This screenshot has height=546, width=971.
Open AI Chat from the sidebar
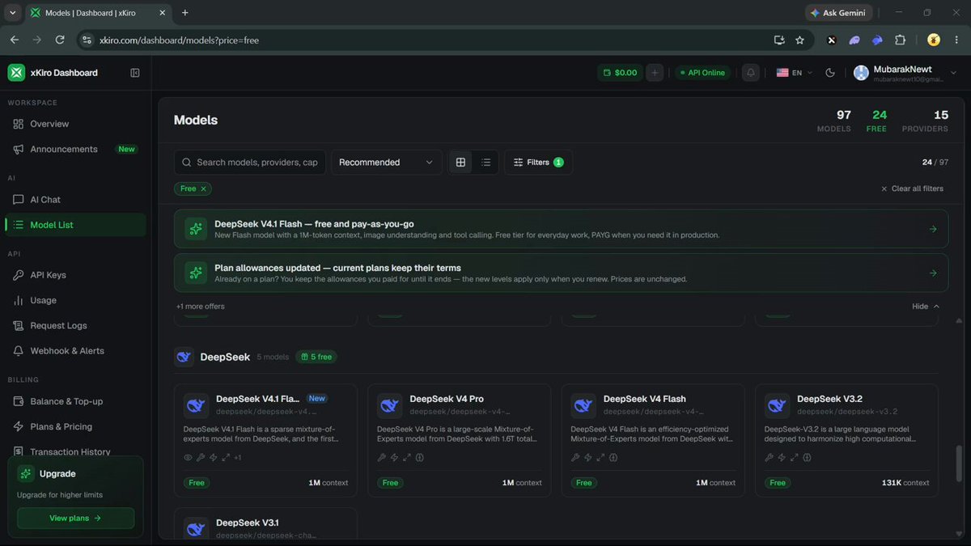click(75, 200)
